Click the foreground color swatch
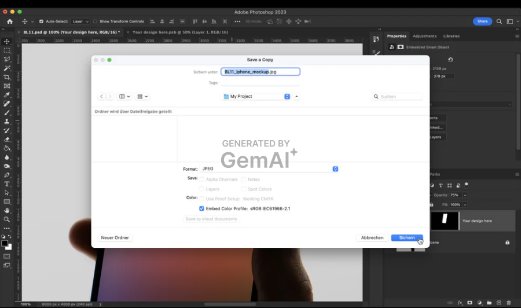This screenshot has height=308, width=521. 5,243
